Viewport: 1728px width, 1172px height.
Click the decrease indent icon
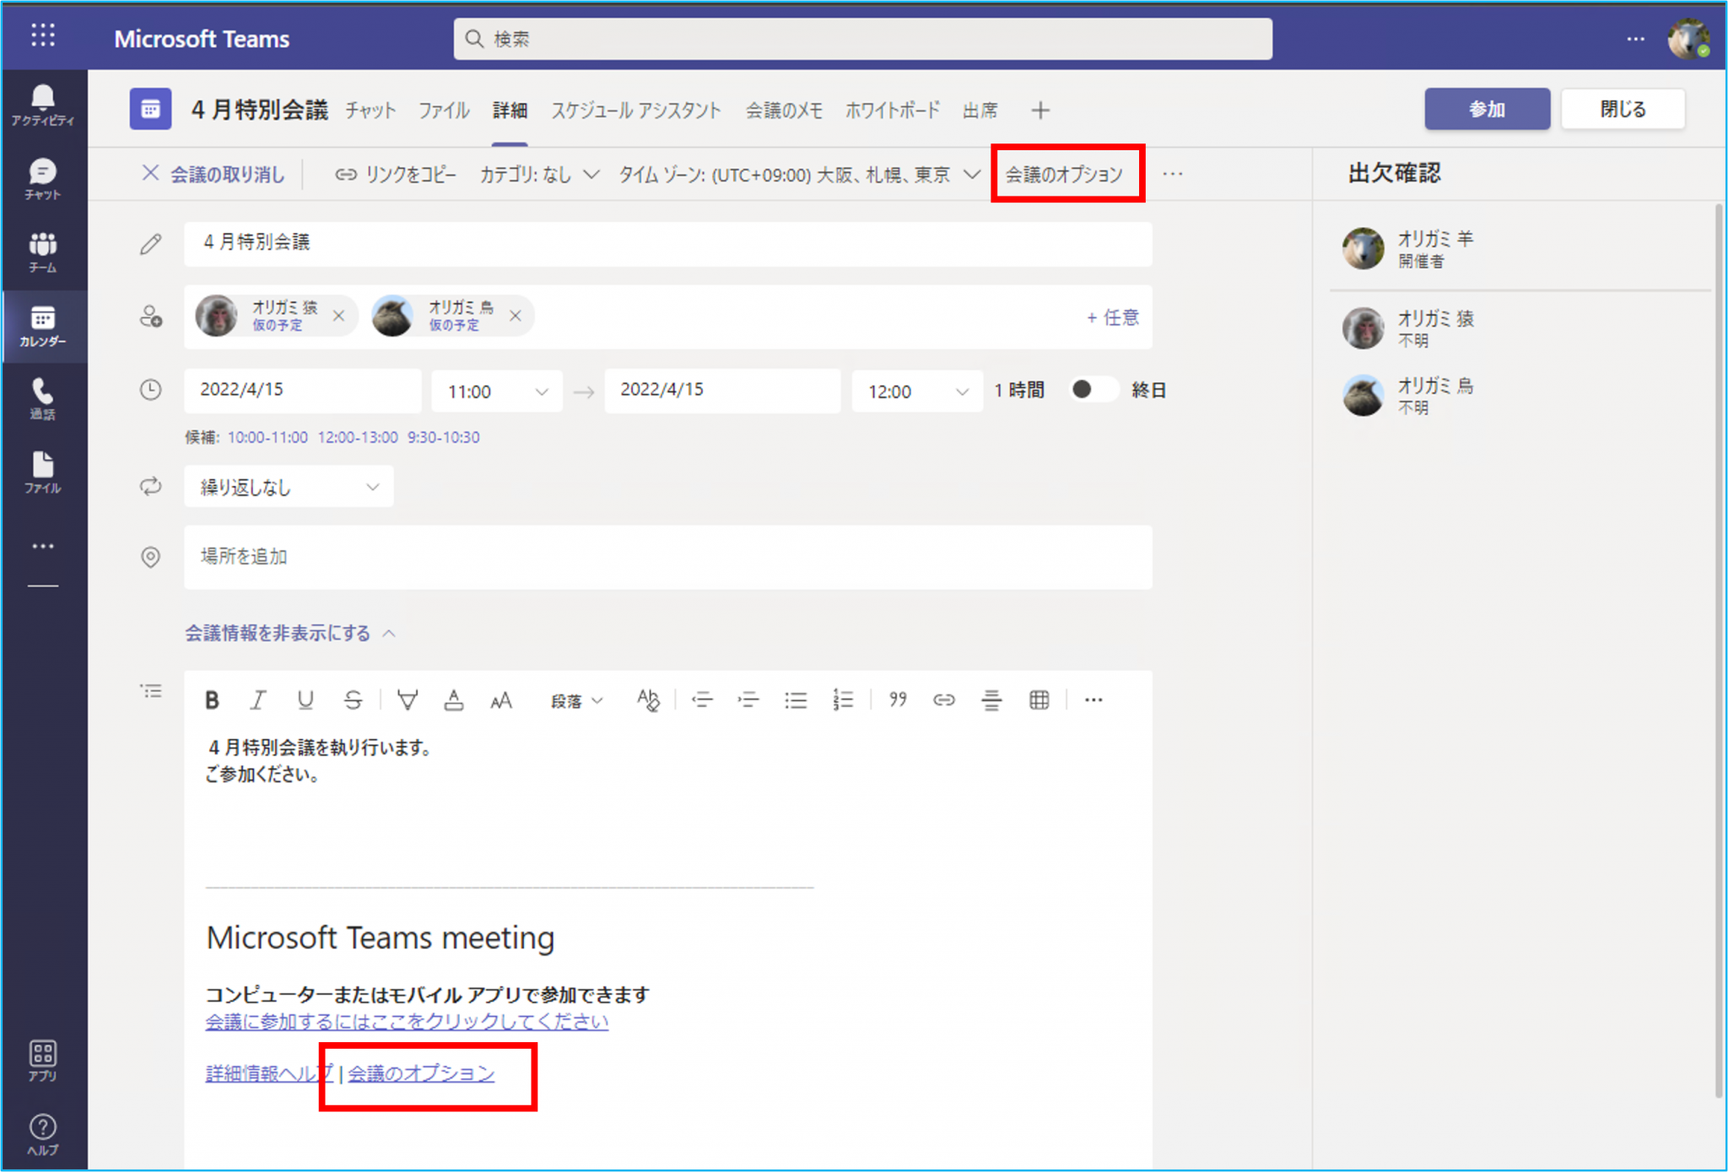[x=702, y=699]
